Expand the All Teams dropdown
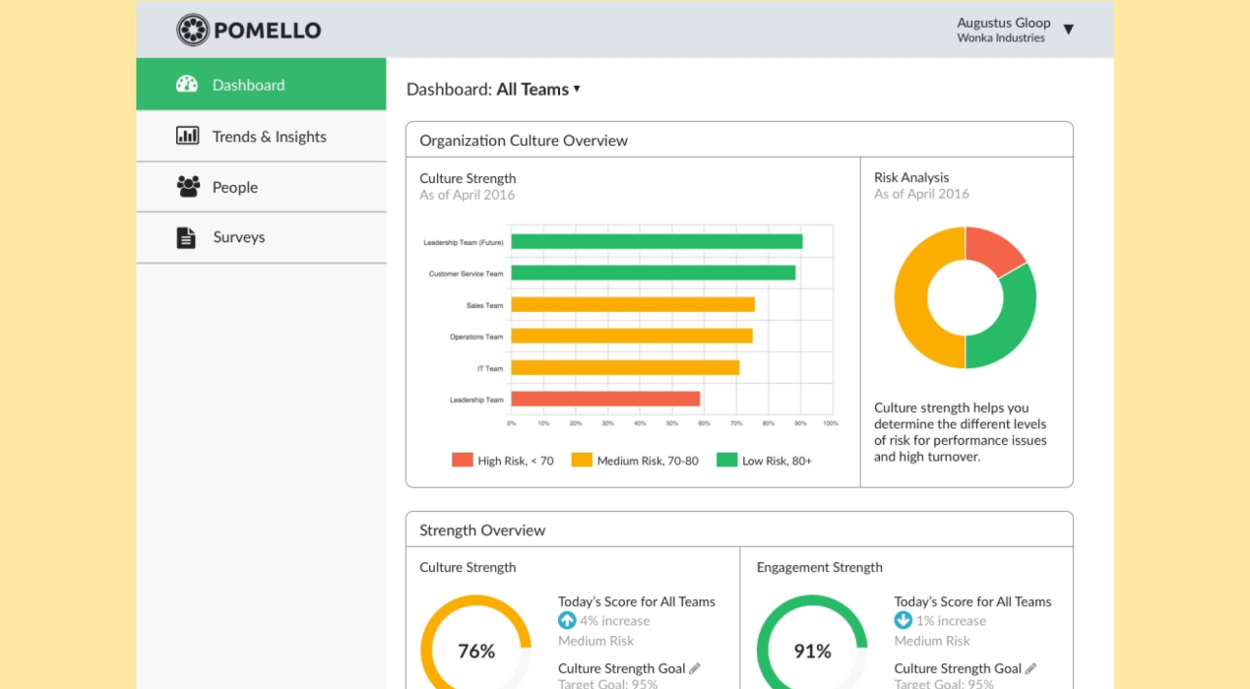Viewport: 1250px width, 689px height. tap(577, 89)
